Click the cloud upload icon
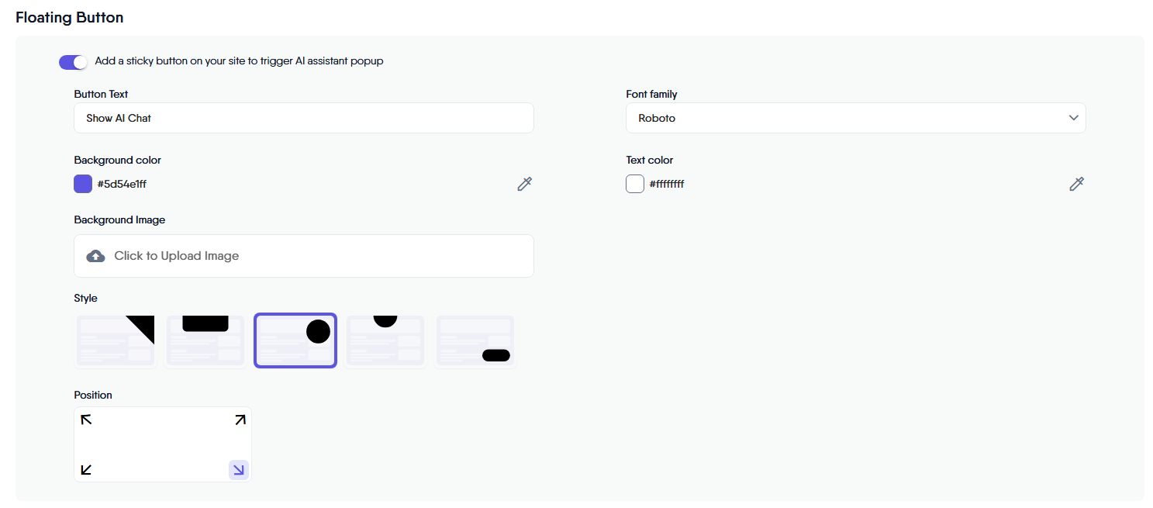1153x508 pixels. [x=95, y=256]
